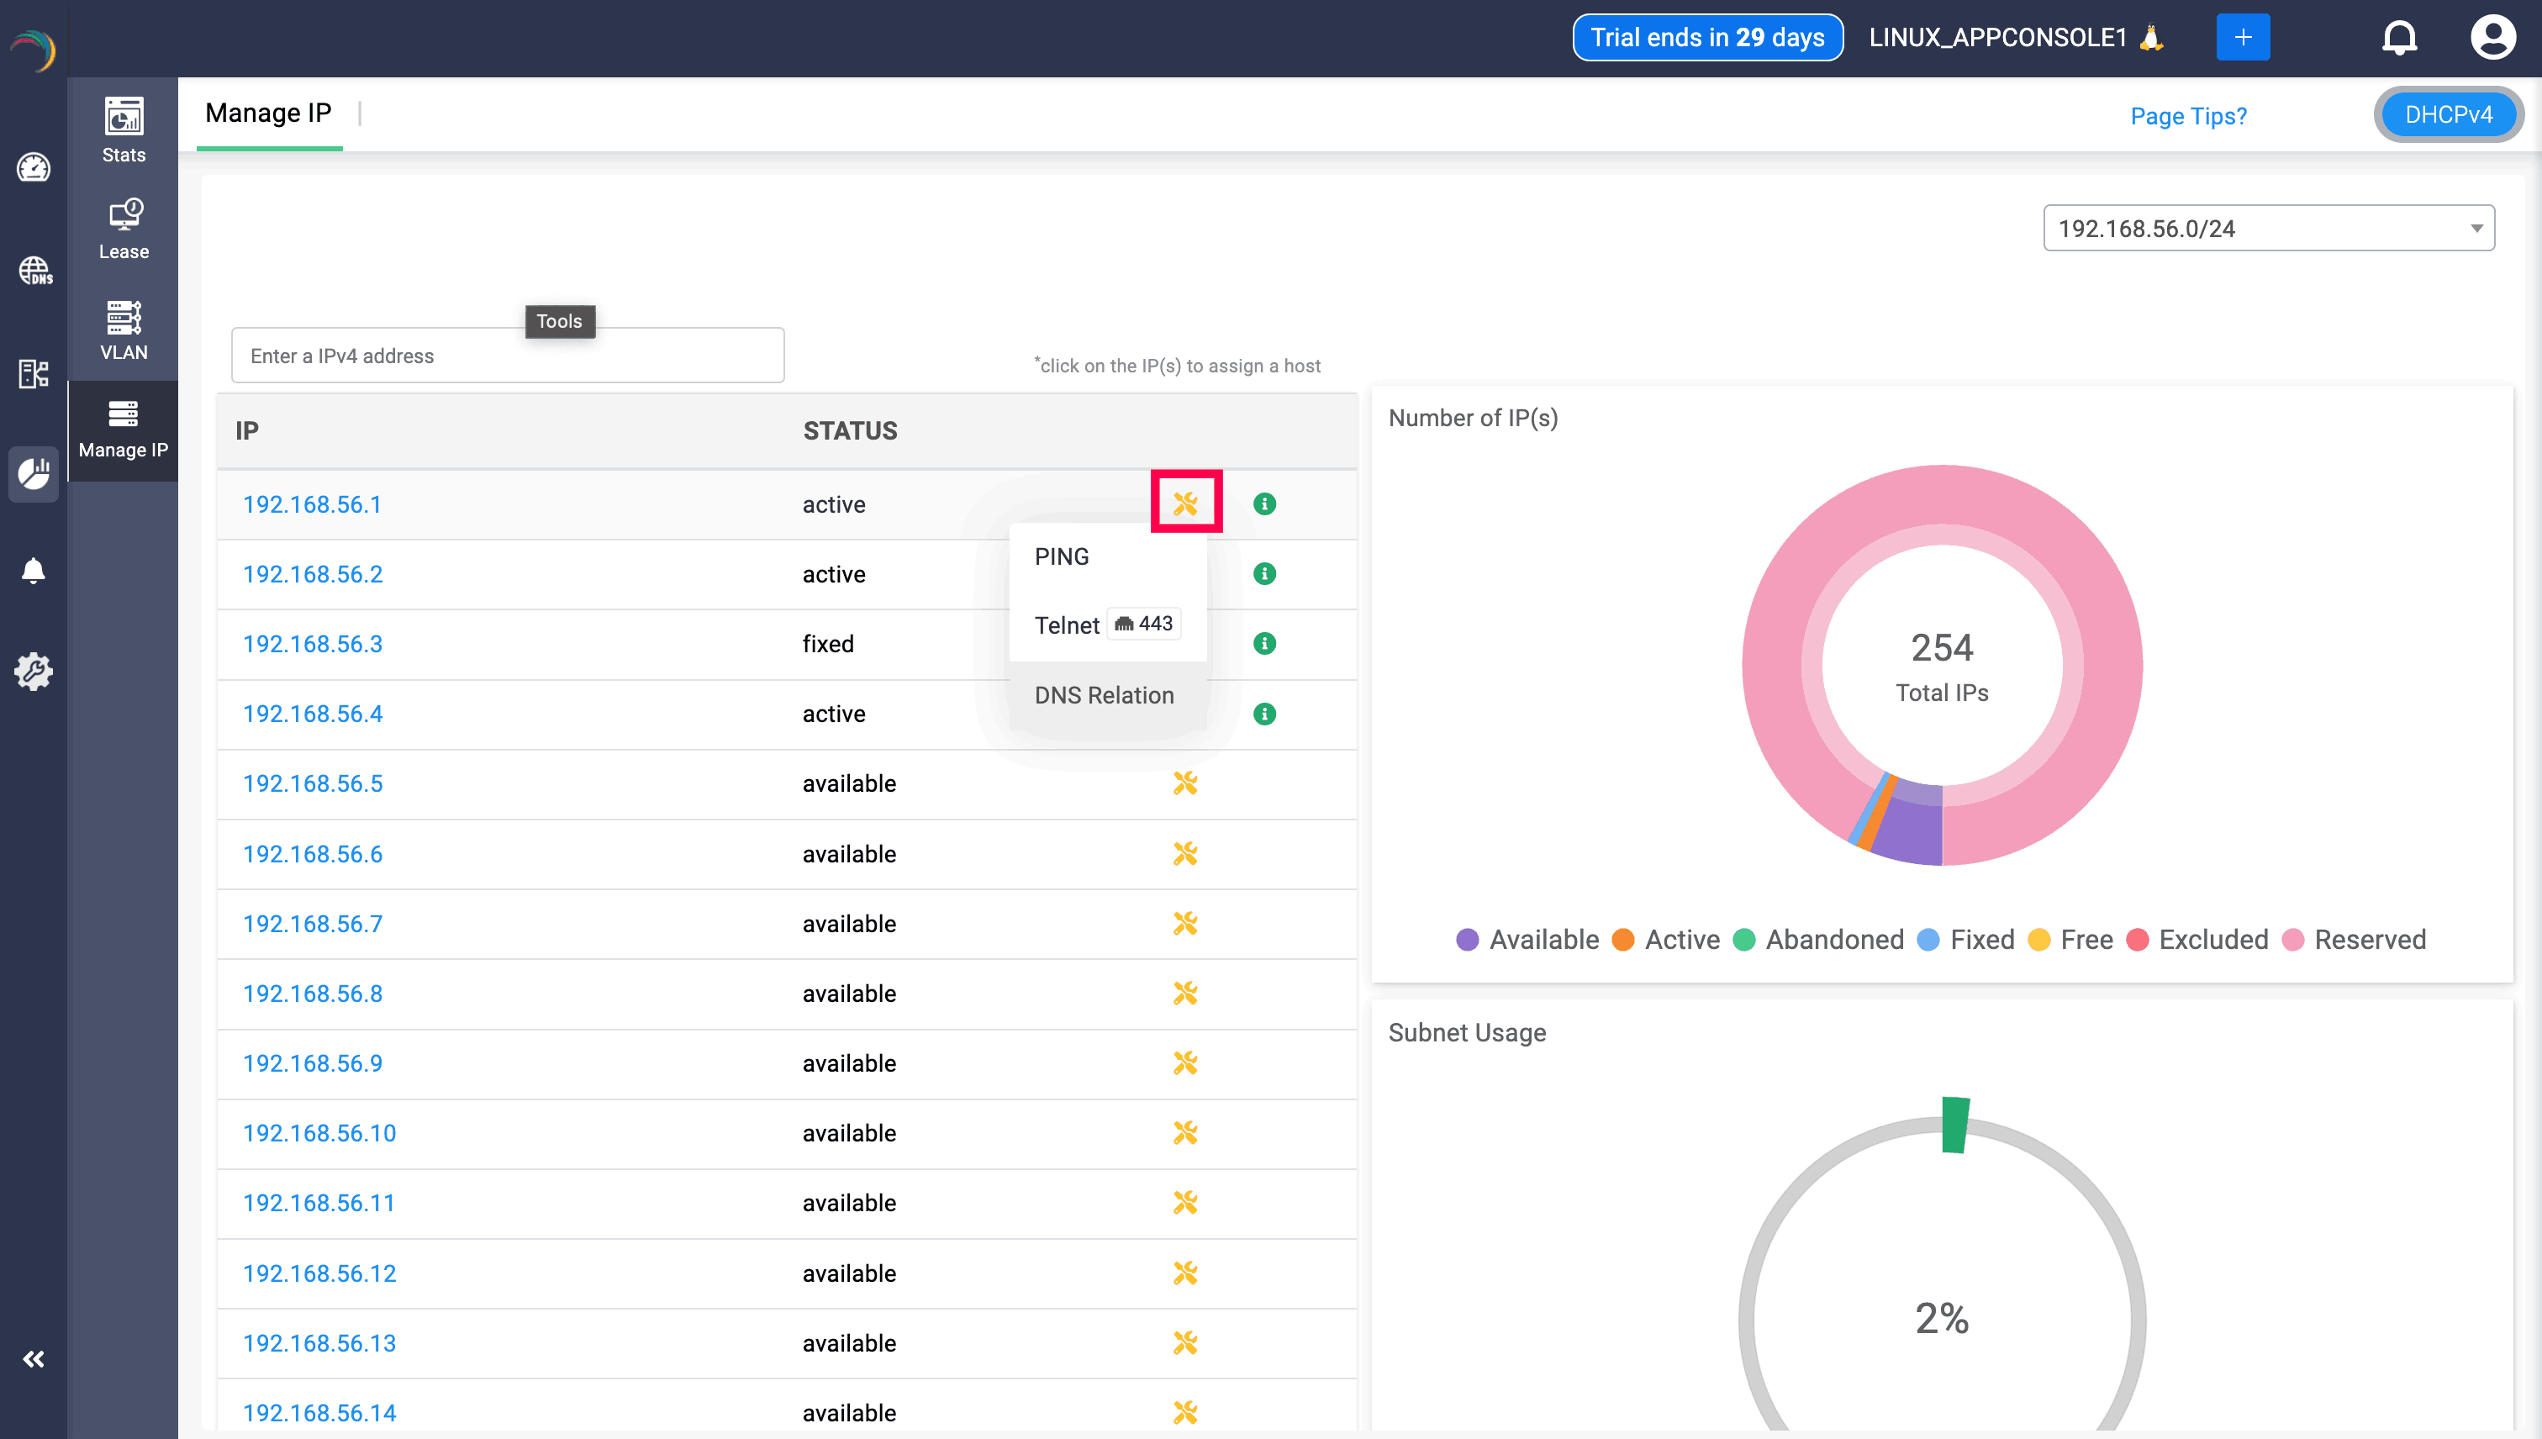The width and height of the screenshot is (2542, 1439).
Task: Open the VLAN sidebar section
Action: coord(124,329)
